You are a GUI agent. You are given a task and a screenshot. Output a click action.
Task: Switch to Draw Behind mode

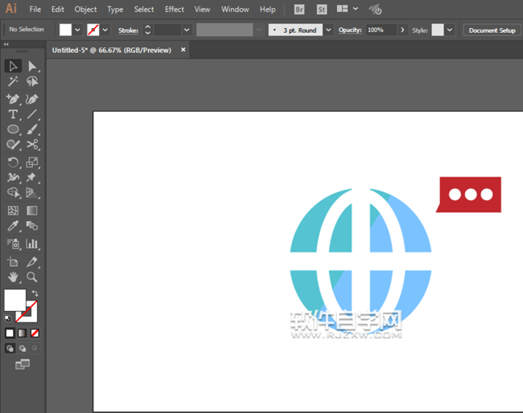[22, 349]
